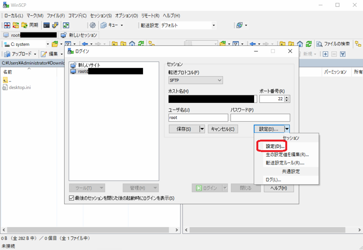Image resolution: width=363 pixels, height=250 pixels.
Task: Go back in the local panel
Action: [x=85, y=44]
